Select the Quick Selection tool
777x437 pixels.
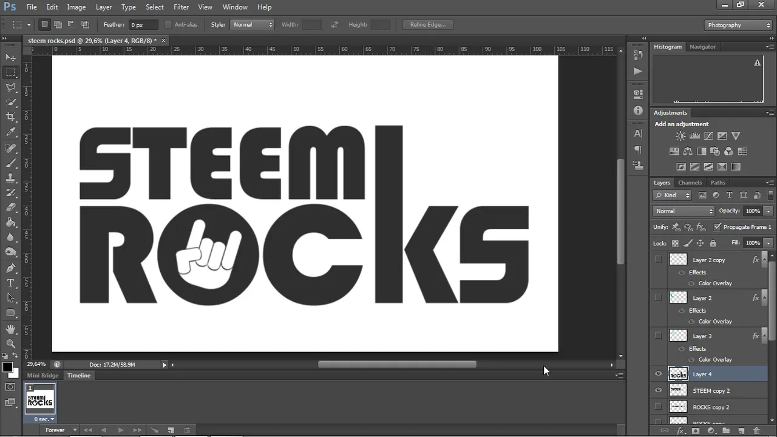(10, 102)
